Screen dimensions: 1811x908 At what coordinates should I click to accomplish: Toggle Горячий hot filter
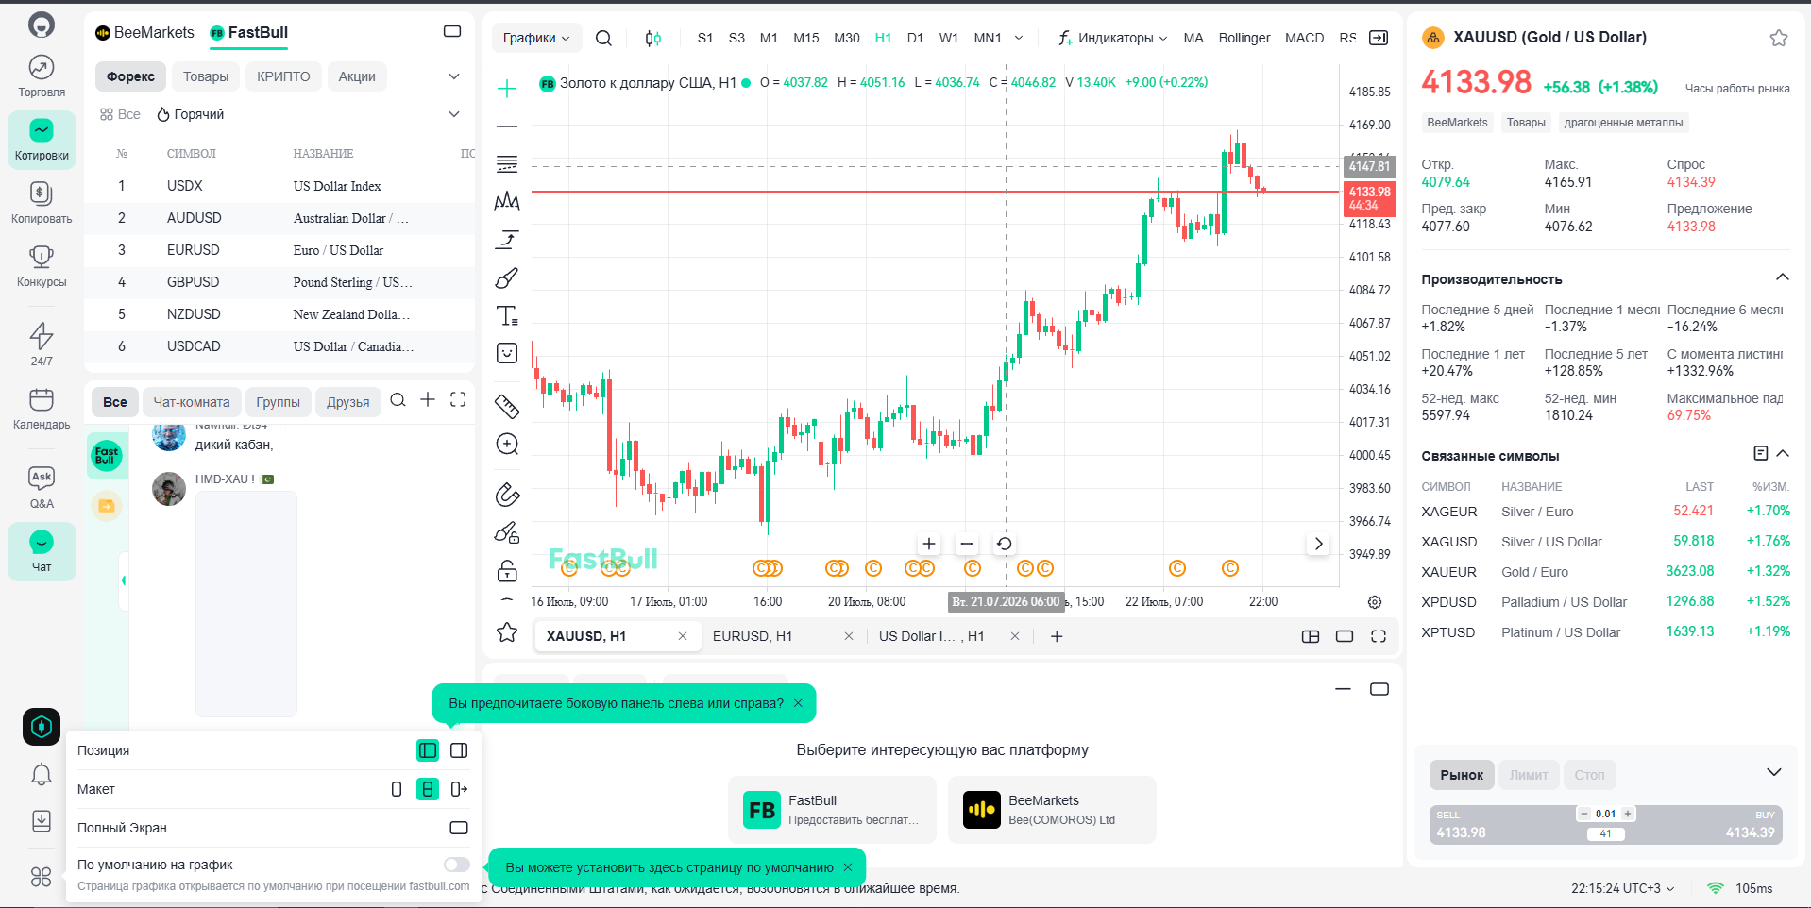point(191,114)
